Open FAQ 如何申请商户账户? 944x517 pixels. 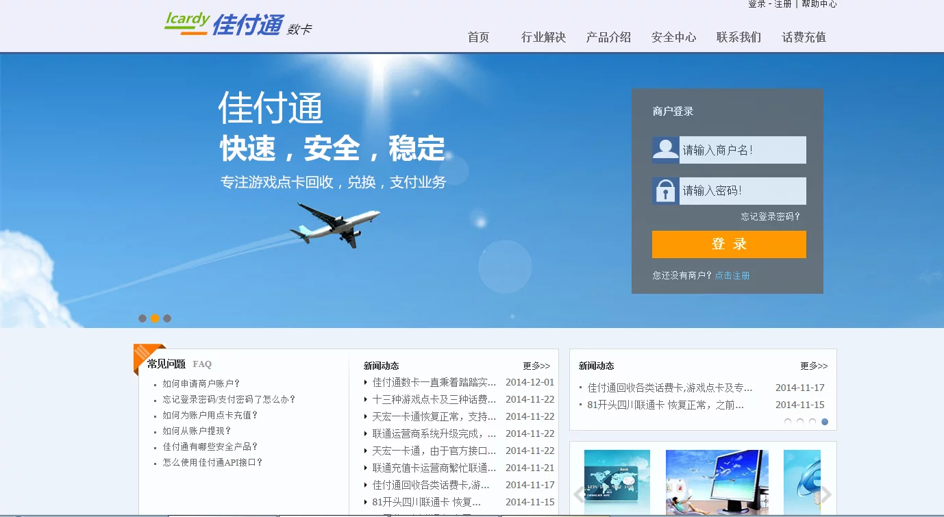(201, 383)
